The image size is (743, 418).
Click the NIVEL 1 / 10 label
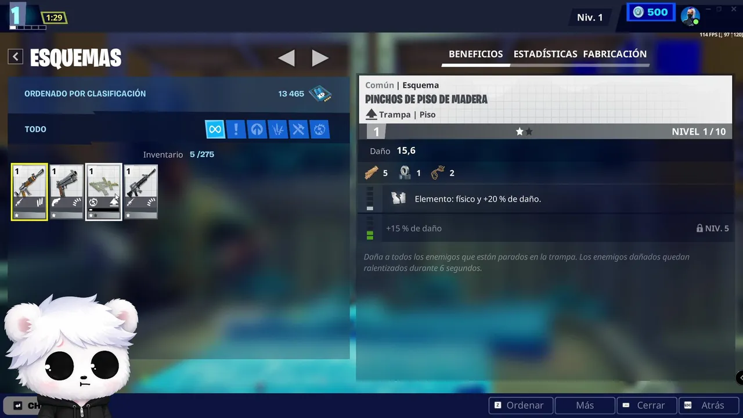pyautogui.click(x=698, y=132)
